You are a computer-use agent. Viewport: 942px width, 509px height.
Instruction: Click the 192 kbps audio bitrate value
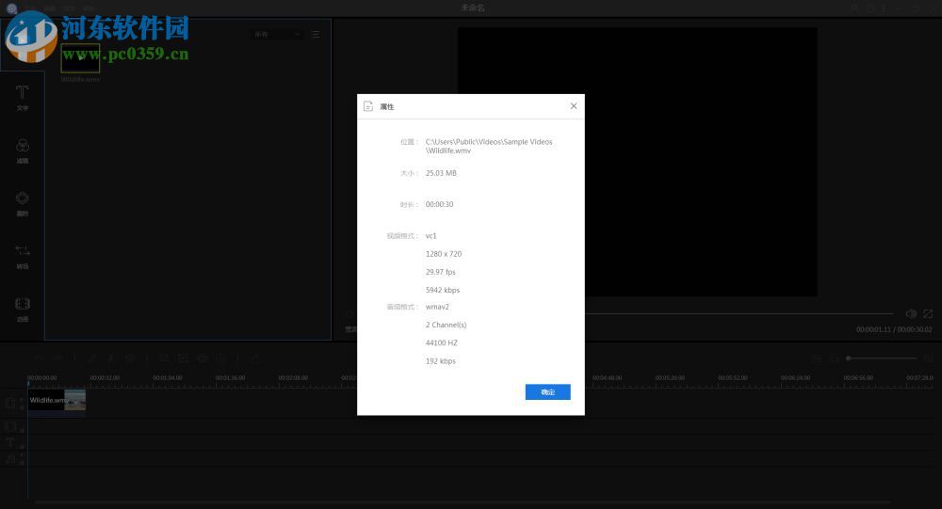440,360
